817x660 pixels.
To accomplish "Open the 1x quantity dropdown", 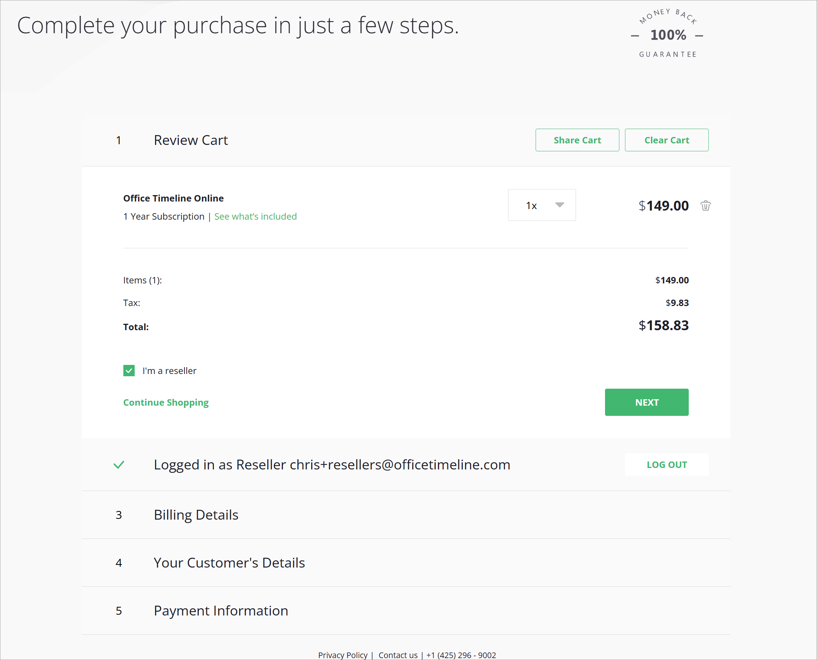I will 541,205.
